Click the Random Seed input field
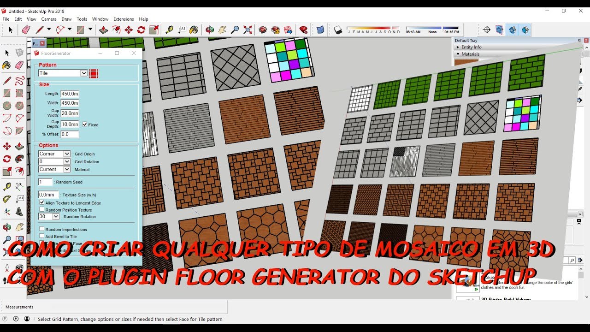This screenshot has width=590, height=332. click(x=46, y=182)
